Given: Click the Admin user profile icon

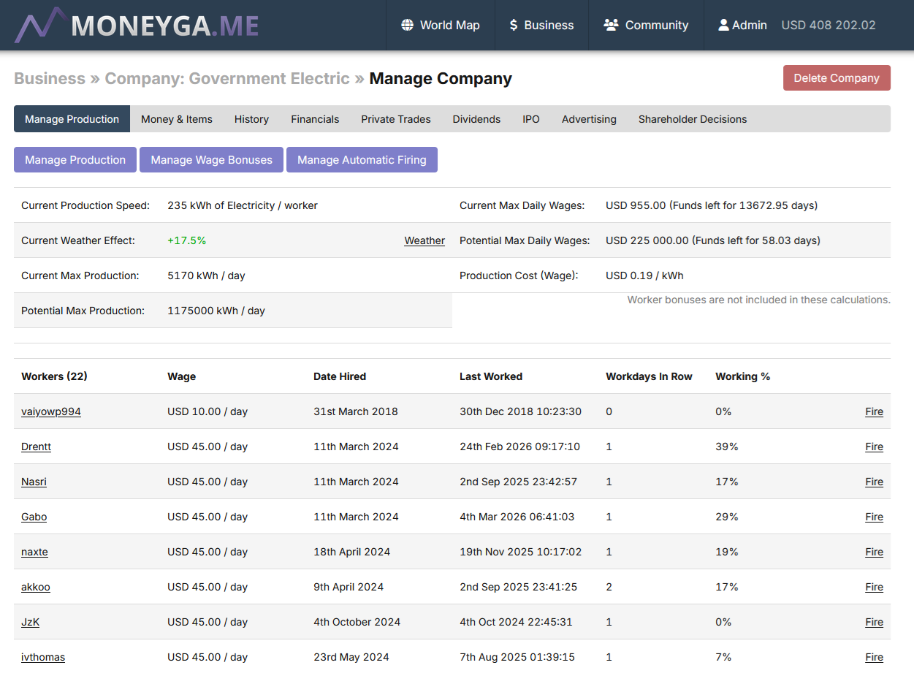Looking at the screenshot, I should [x=723, y=25].
